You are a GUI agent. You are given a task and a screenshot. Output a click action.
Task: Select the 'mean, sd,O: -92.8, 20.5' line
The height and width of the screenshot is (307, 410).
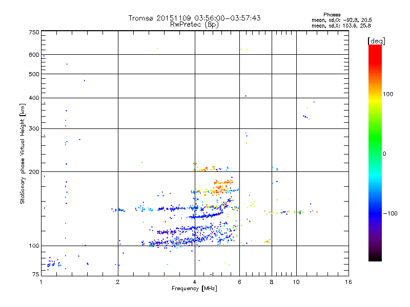(341, 20)
